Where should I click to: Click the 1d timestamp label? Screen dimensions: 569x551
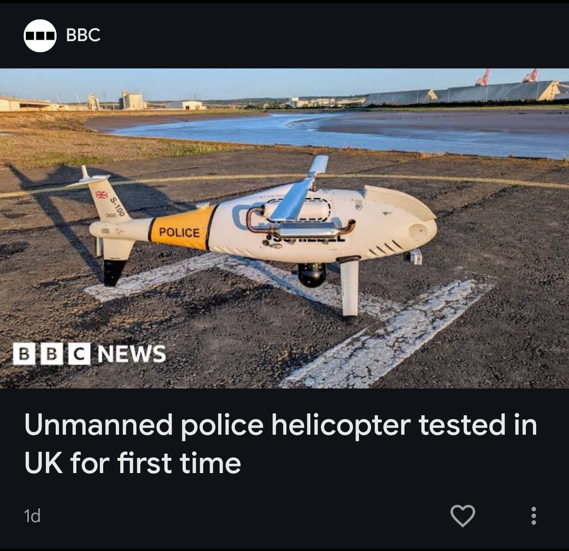point(32,516)
